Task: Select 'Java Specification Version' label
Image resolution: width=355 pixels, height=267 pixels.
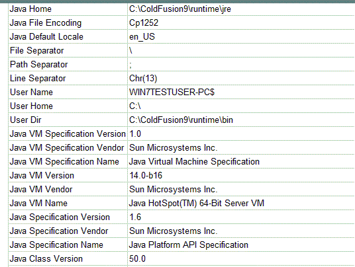Action: (60, 217)
